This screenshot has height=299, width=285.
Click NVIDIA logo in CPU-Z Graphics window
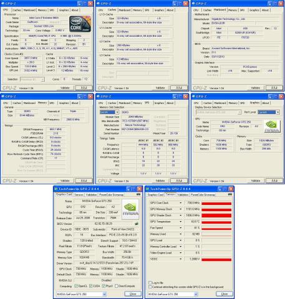pyautogui.click(x=272, y=126)
